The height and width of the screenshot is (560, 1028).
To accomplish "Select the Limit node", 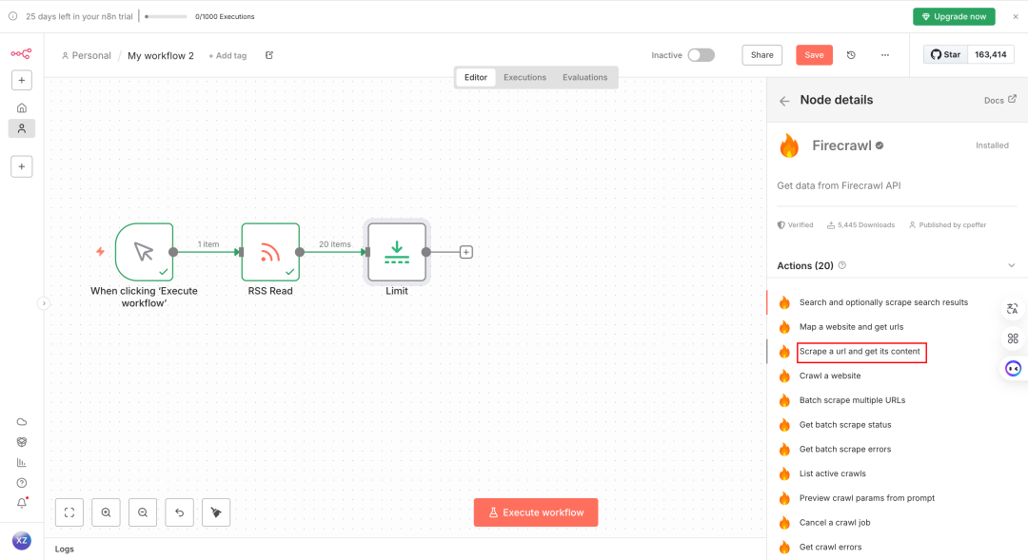I will coord(397,252).
